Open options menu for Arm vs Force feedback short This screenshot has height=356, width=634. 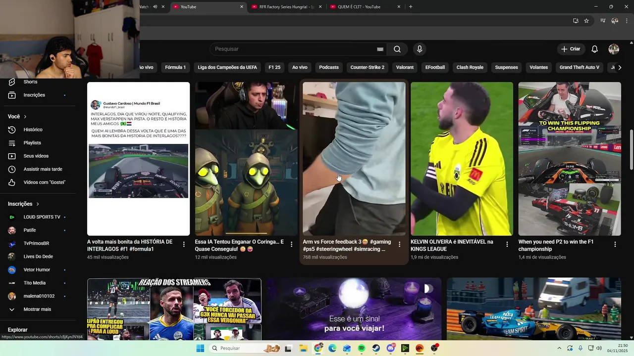(x=399, y=244)
